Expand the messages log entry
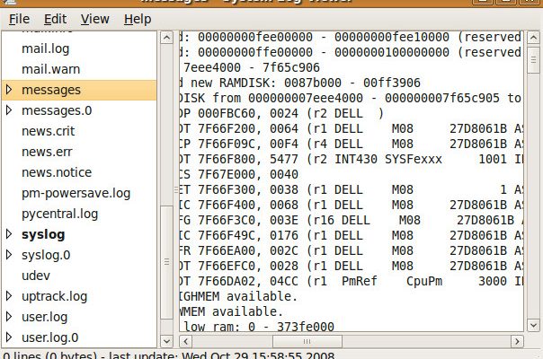 tap(9, 90)
